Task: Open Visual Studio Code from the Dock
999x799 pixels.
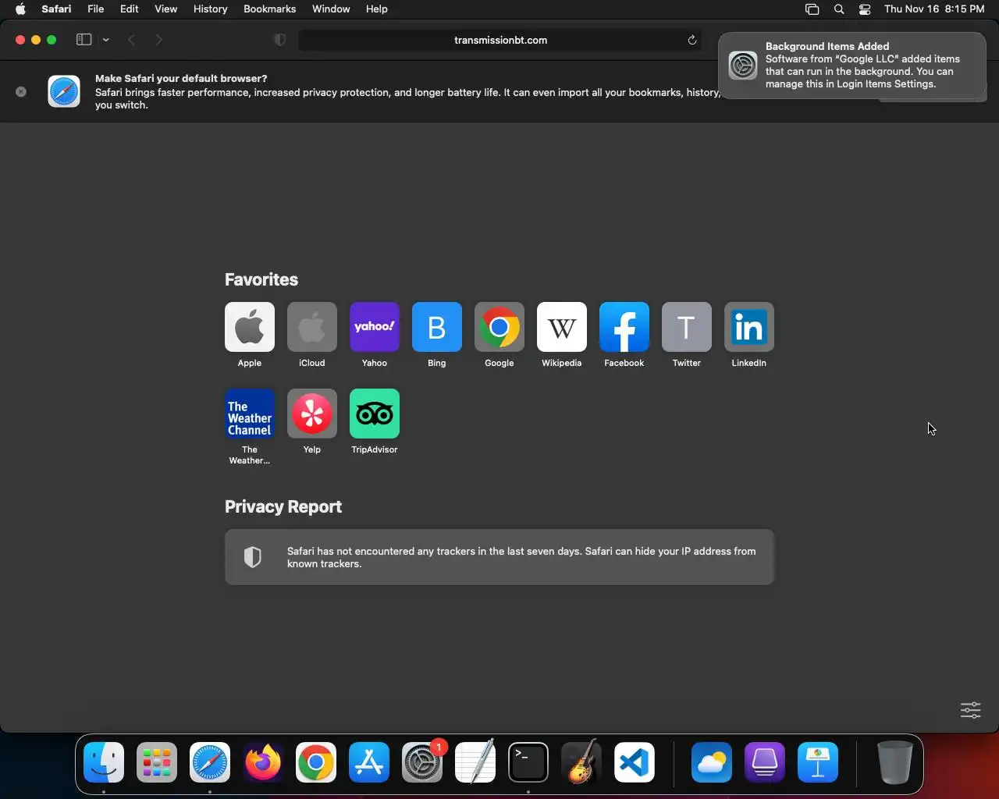Action: pyautogui.click(x=634, y=762)
